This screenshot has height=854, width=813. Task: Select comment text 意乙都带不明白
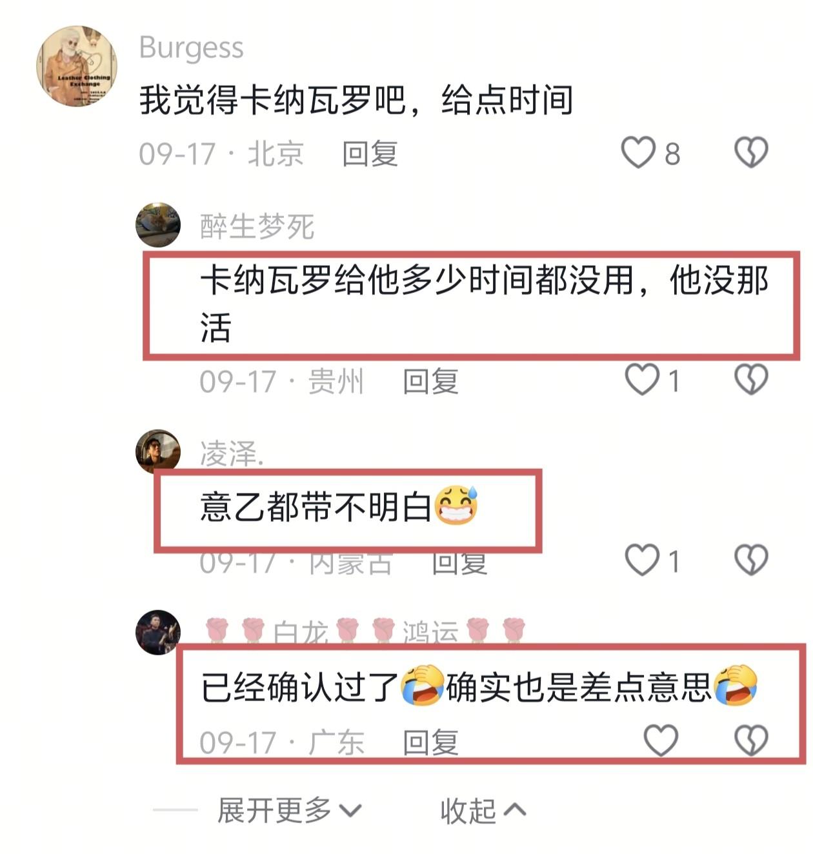coord(316,506)
